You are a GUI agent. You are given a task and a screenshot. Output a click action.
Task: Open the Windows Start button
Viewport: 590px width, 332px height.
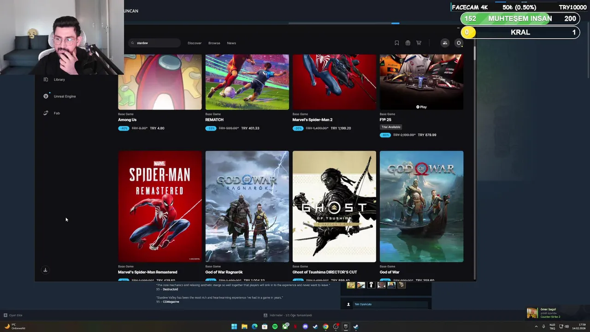[234, 326]
